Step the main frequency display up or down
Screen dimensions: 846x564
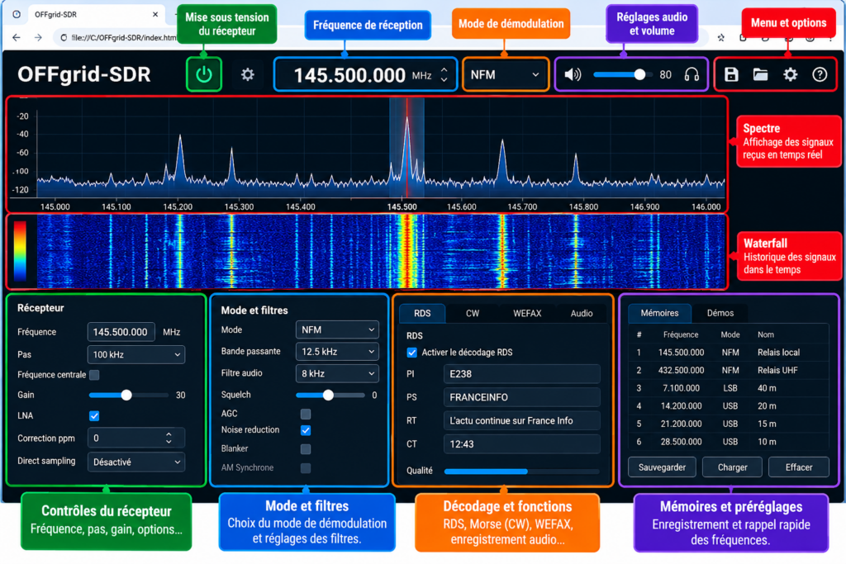click(x=444, y=74)
